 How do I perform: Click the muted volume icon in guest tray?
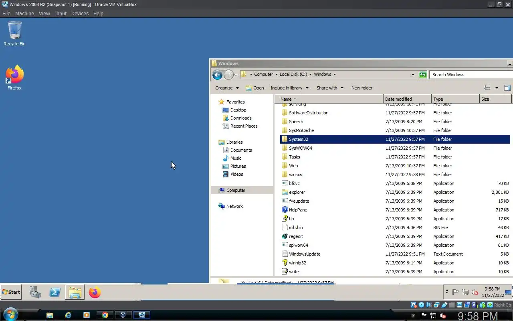tap(475, 292)
